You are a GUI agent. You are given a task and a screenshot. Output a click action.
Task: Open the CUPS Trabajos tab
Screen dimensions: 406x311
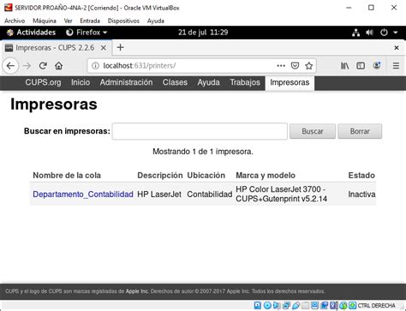point(245,82)
